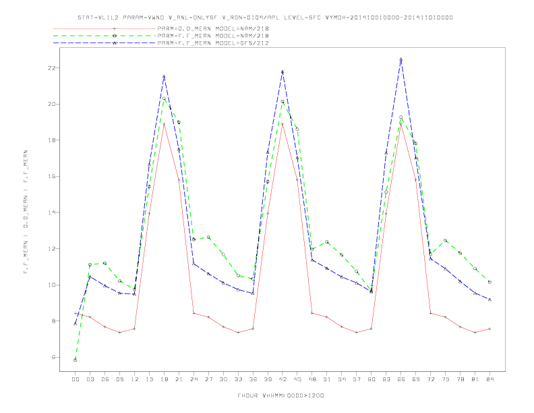
Task: Click x-axis tick label 15
Action: pyautogui.click(x=149, y=379)
